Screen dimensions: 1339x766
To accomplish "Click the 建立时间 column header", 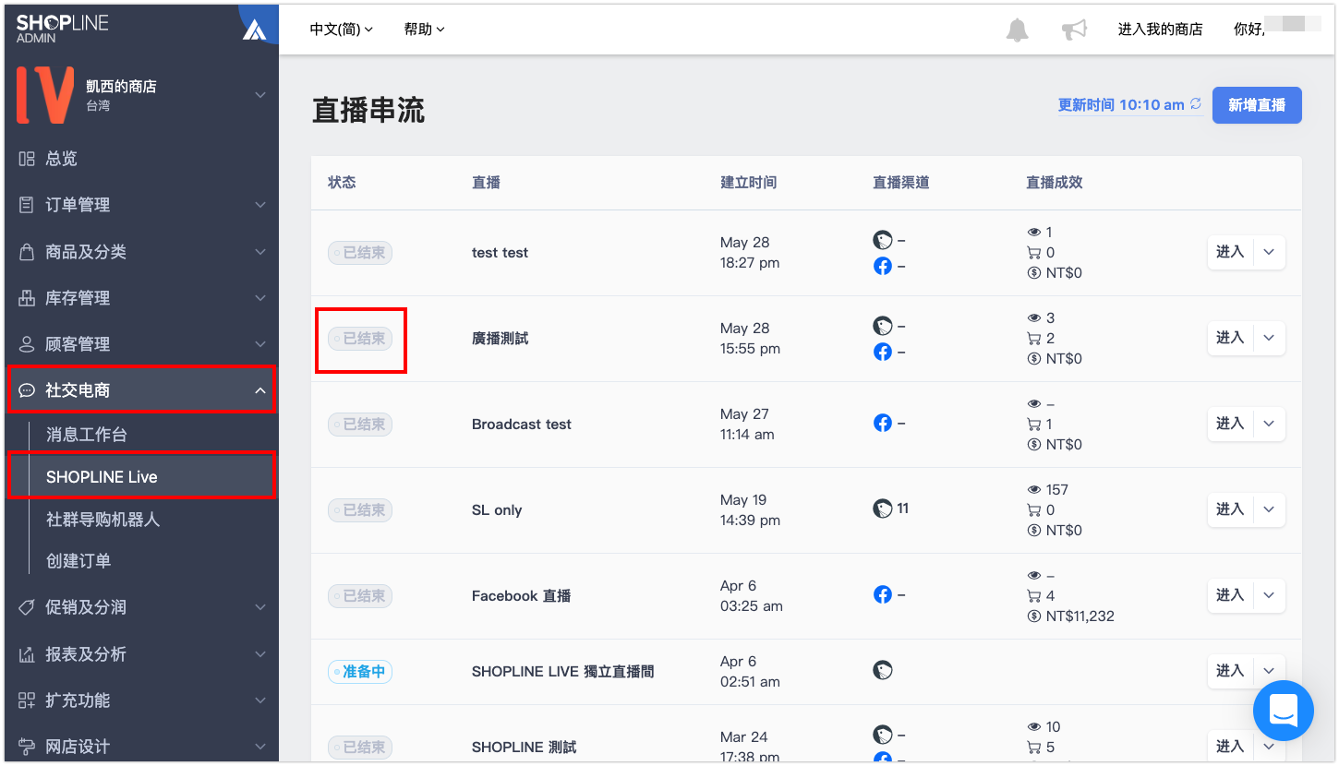I will (749, 183).
